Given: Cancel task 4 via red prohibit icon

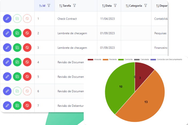Looking at the screenshot, I should 27,62.
